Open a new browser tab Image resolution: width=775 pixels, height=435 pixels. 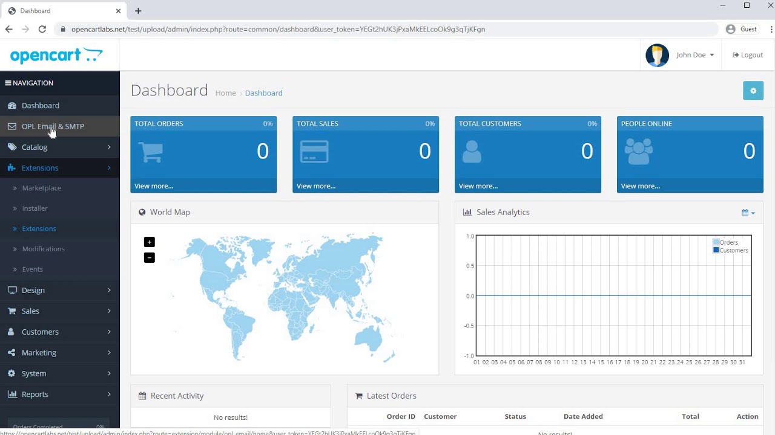coord(138,11)
